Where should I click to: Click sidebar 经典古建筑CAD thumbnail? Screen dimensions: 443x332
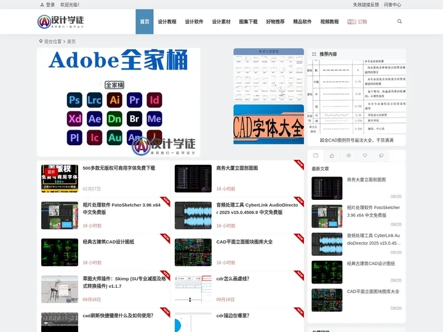[327, 272]
